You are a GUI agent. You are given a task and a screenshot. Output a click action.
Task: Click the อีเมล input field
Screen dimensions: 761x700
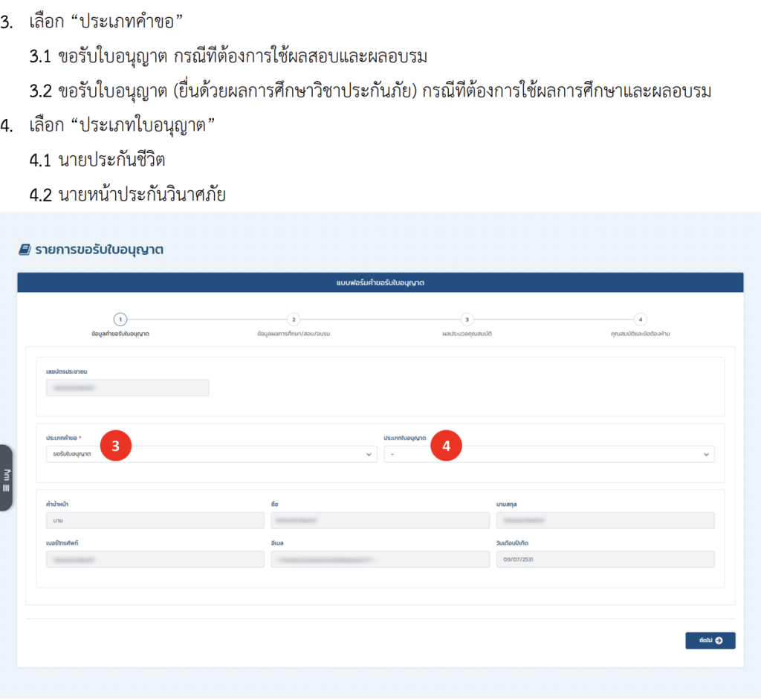pos(380,559)
